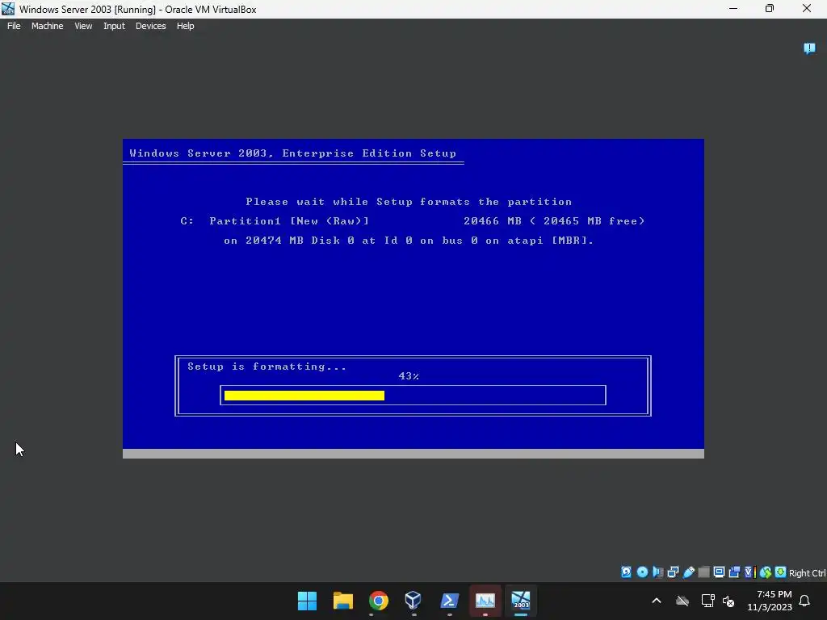Click the Windows Server 2003 Setup heading
Viewport: 827px width, 620px height.
(x=292, y=153)
